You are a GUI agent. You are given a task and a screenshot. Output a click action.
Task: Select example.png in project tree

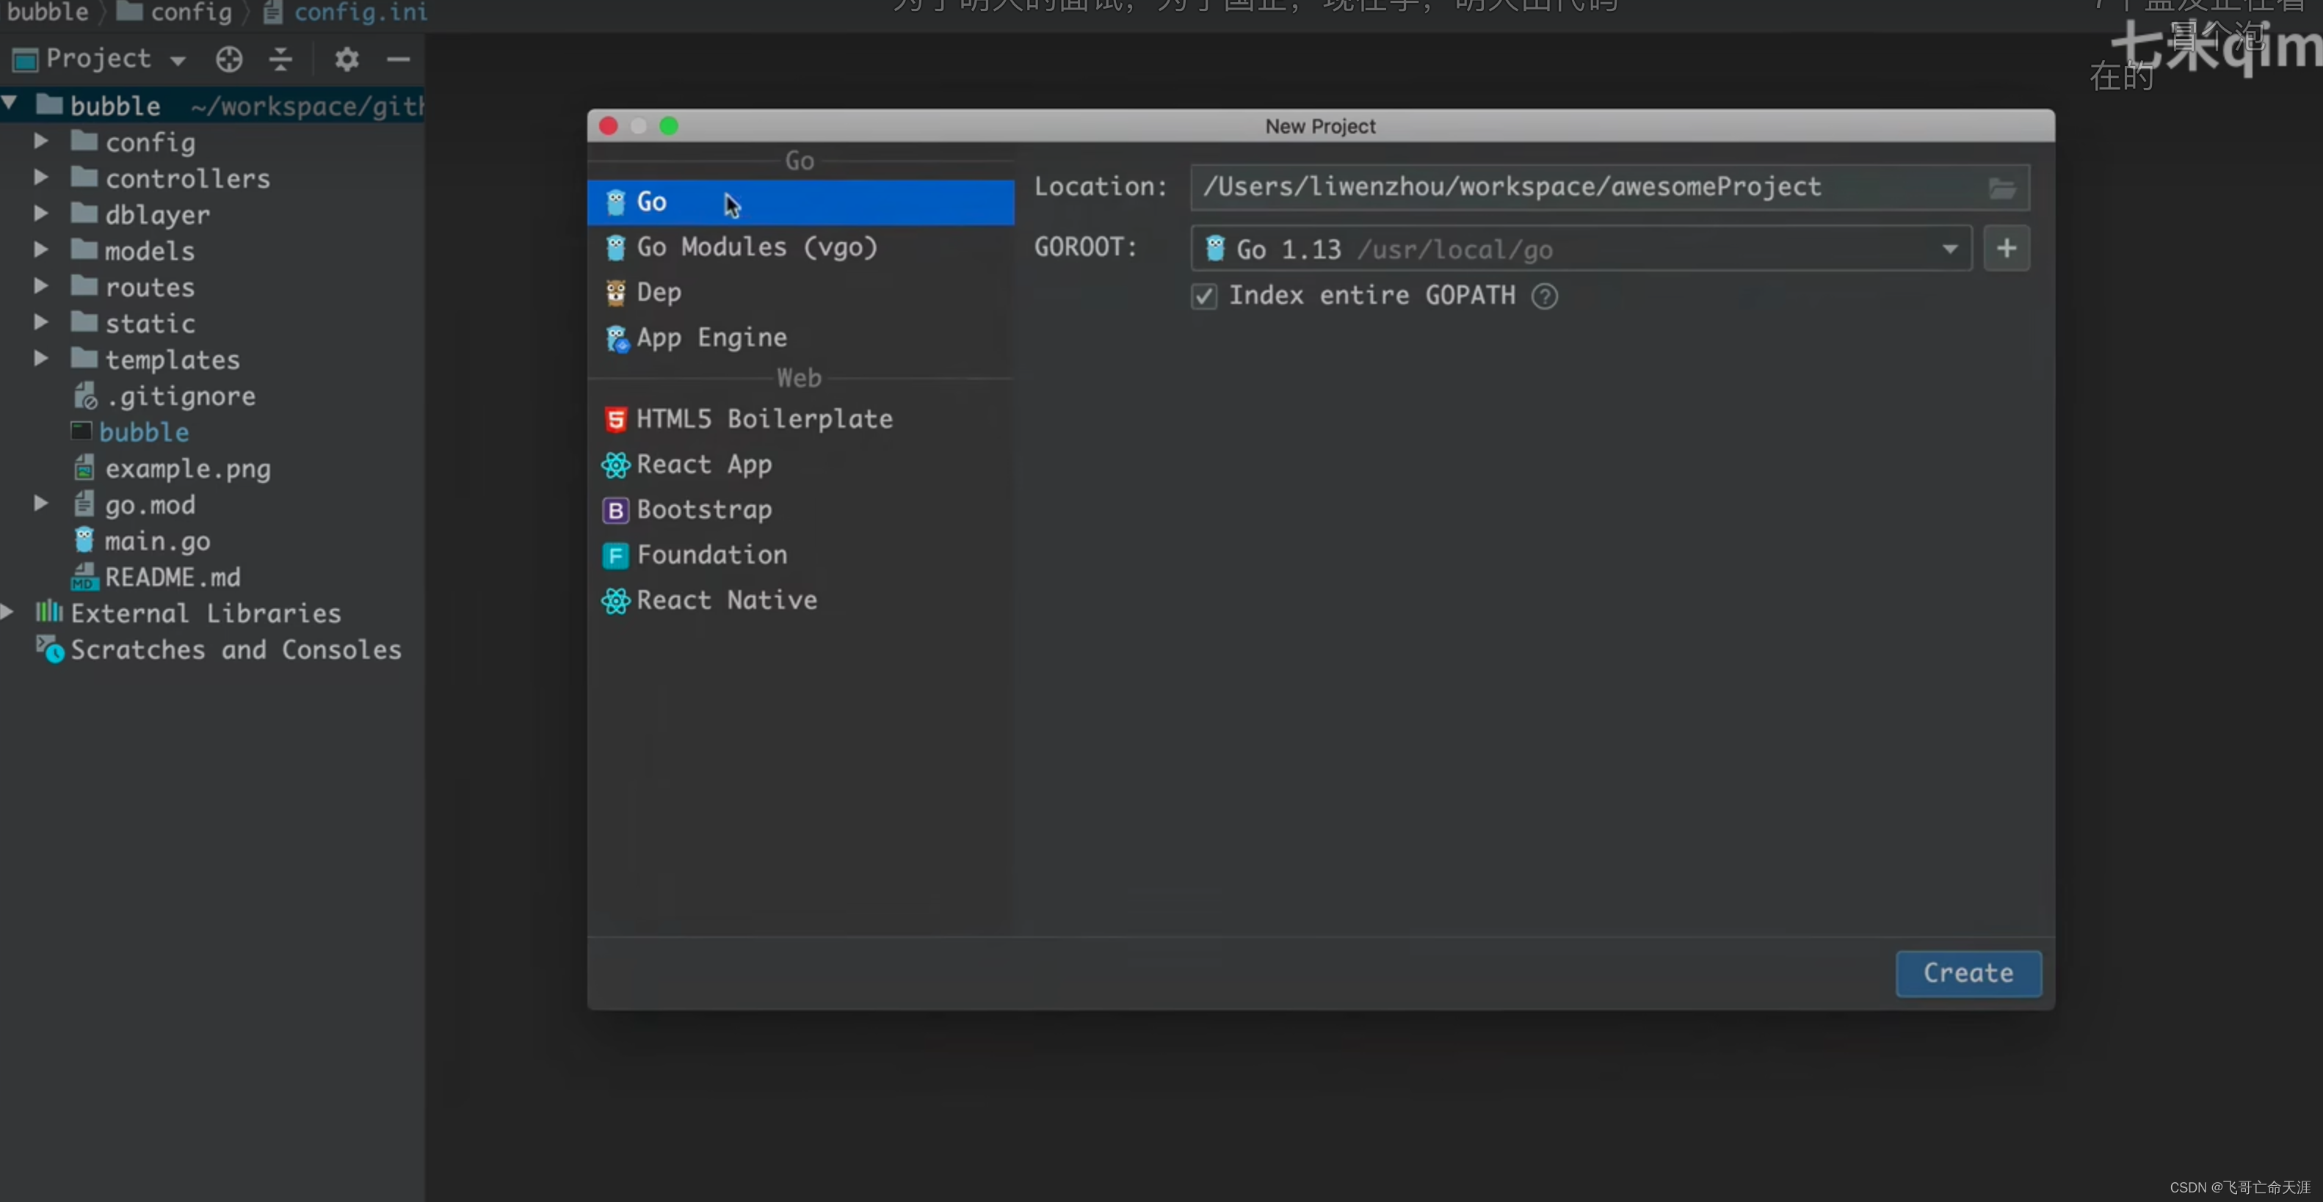coord(187,469)
